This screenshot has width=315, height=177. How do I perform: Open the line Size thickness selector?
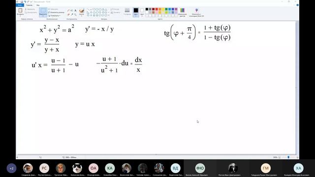pyautogui.click(x=127, y=11)
